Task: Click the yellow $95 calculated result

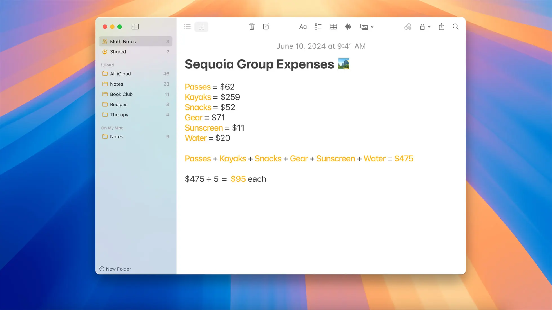Action: tap(238, 179)
